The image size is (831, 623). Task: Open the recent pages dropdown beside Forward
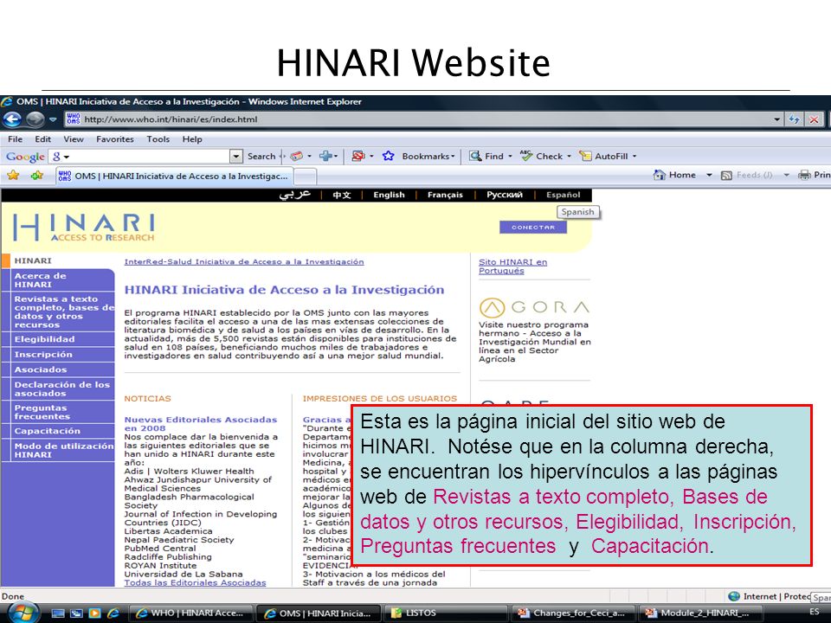click(x=53, y=119)
